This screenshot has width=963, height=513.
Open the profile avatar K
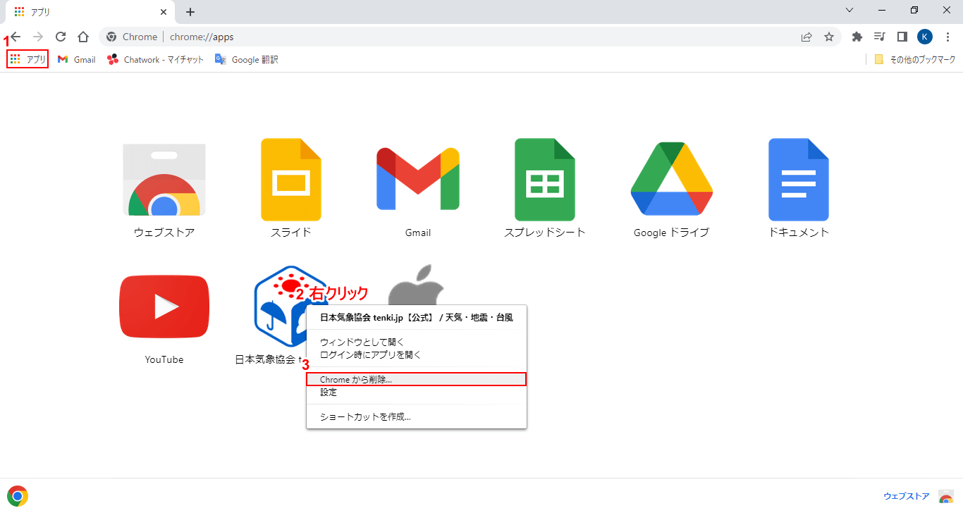(925, 37)
